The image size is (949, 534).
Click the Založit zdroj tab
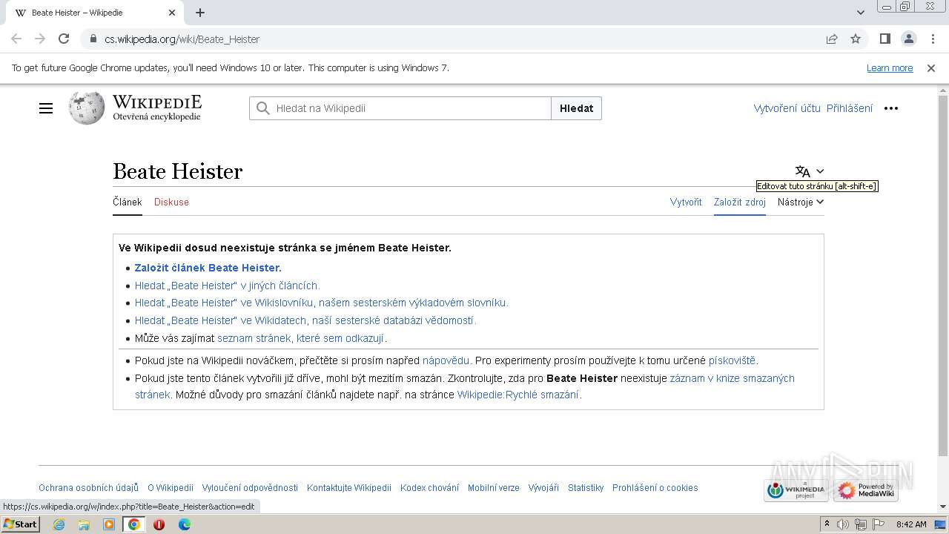tap(740, 202)
